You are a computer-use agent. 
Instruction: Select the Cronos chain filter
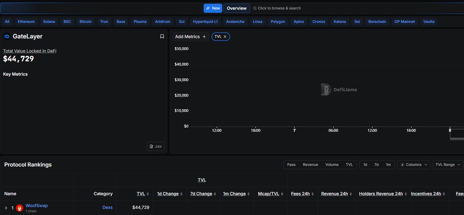pos(319,22)
